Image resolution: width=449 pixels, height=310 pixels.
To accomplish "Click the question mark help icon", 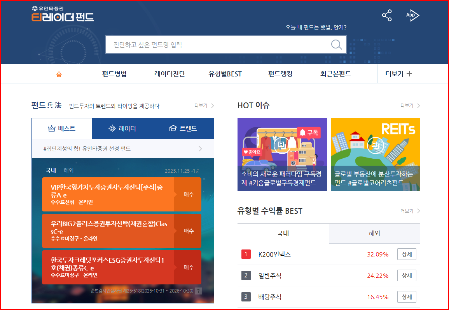I will pos(198,291).
